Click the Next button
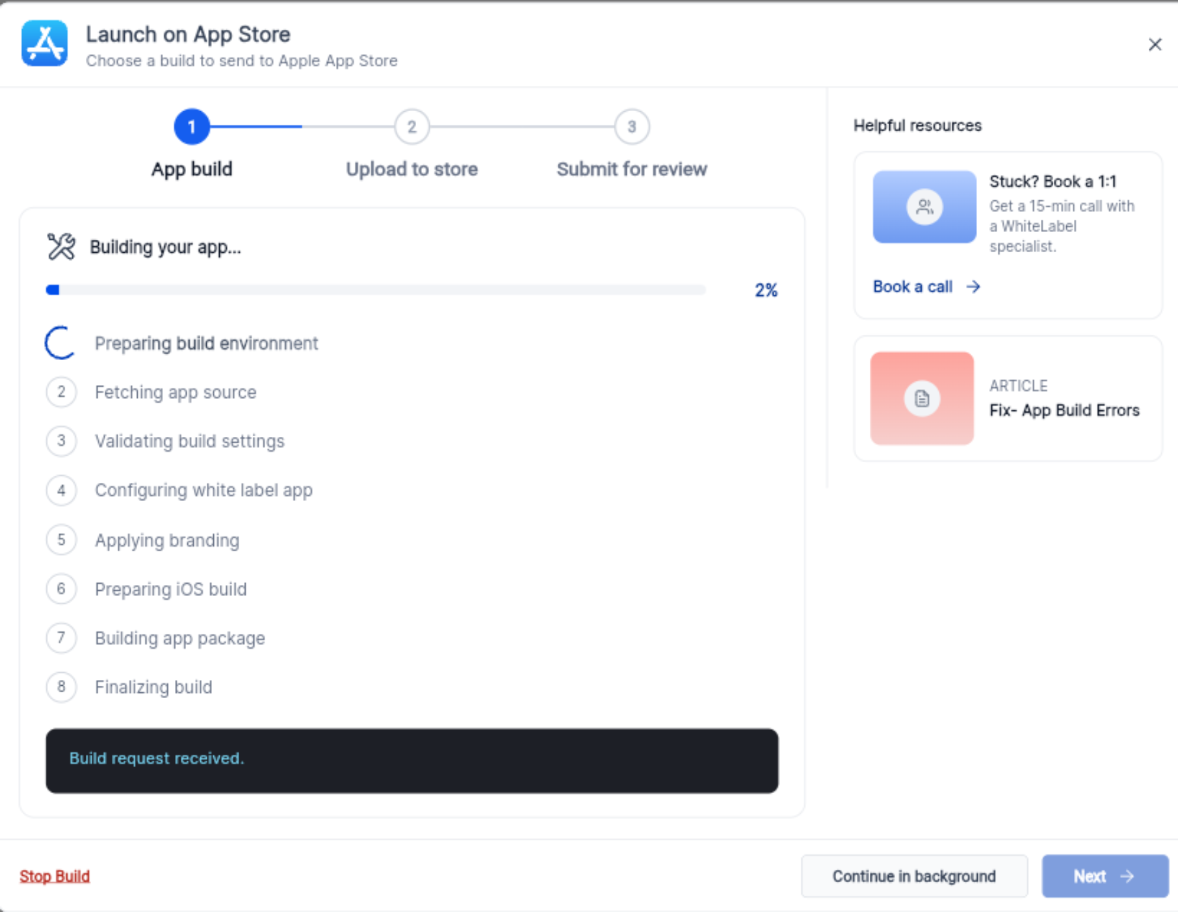The width and height of the screenshot is (1178, 912). [x=1105, y=876]
